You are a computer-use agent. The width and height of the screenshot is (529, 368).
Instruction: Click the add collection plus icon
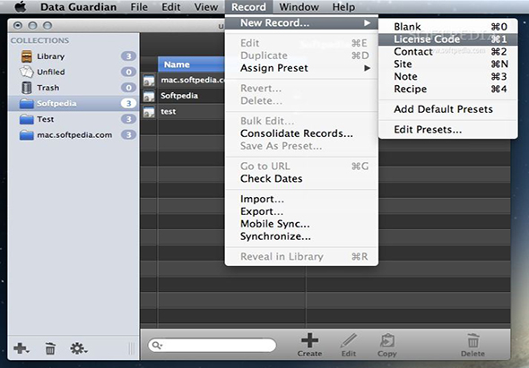coord(21,348)
